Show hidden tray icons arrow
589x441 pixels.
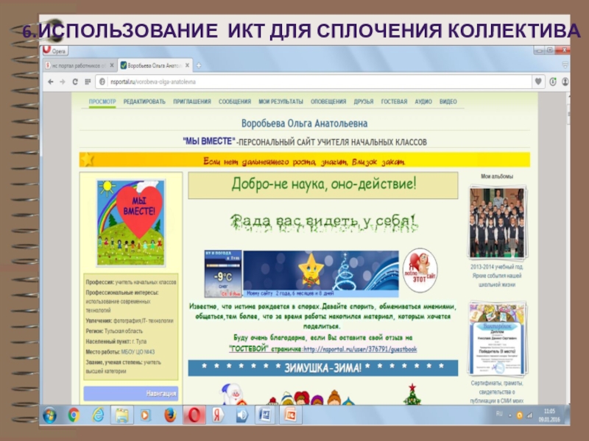point(510,415)
